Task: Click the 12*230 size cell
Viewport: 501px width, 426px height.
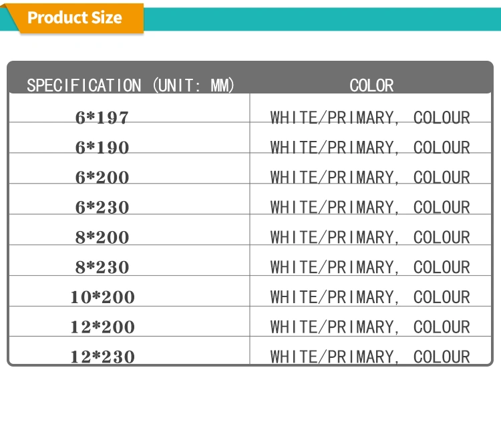Action: [x=102, y=357]
